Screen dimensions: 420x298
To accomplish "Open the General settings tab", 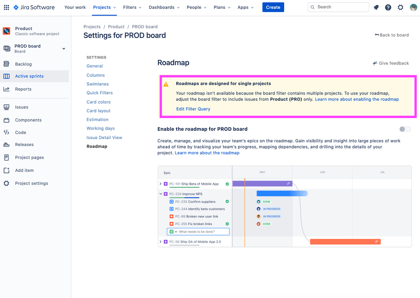I will (x=95, y=66).
